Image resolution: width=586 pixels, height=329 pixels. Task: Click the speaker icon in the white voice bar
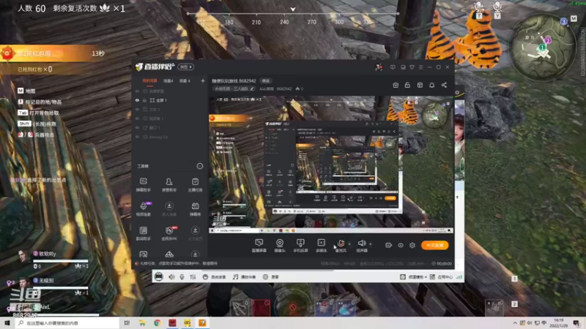pyautogui.click(x=171, y=277)
